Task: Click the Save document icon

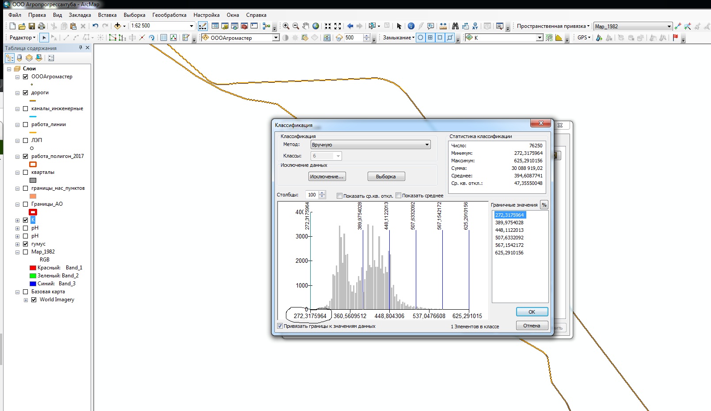Action: pyautogui.click(x=31, y=26)
